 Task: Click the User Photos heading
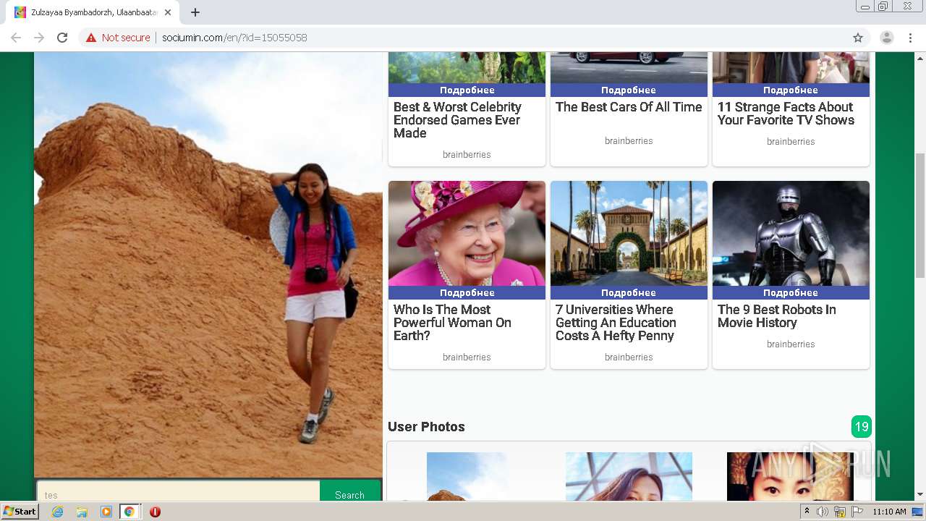click(426, 427)
